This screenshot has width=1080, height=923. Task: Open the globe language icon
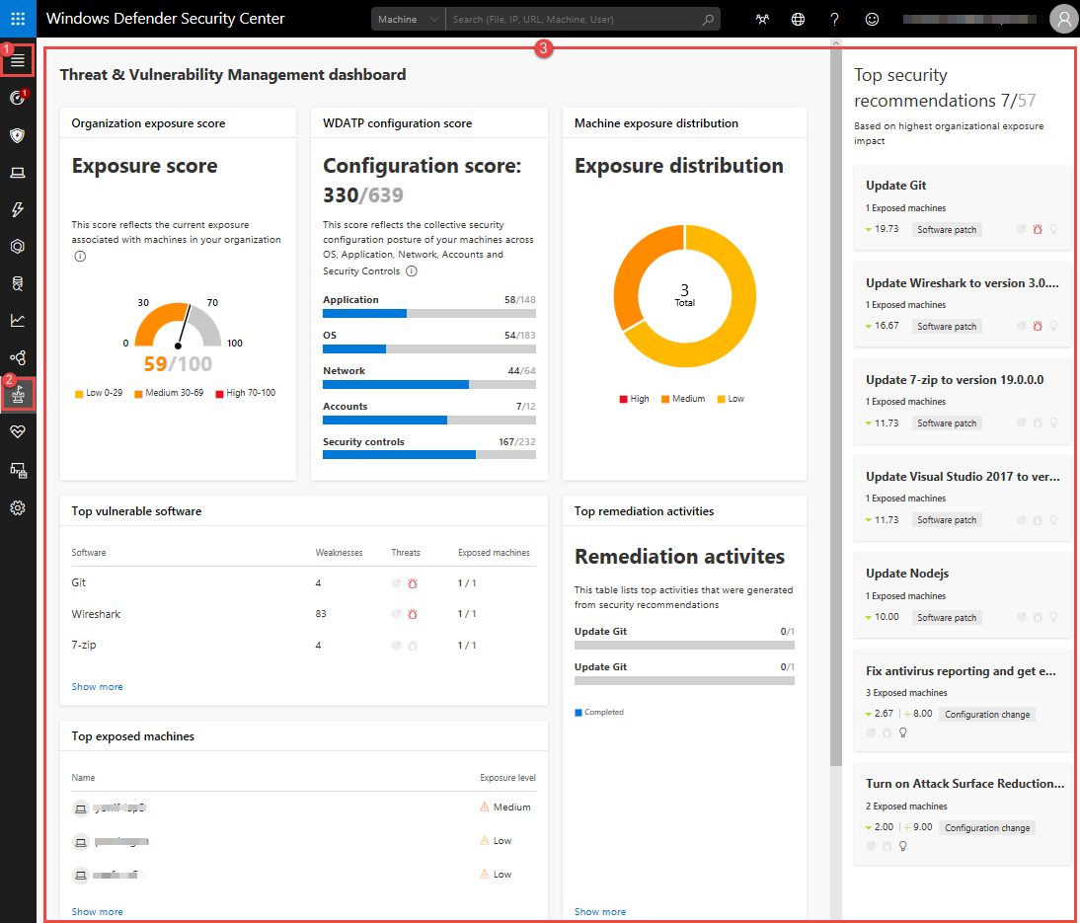(x=798, y=20)
